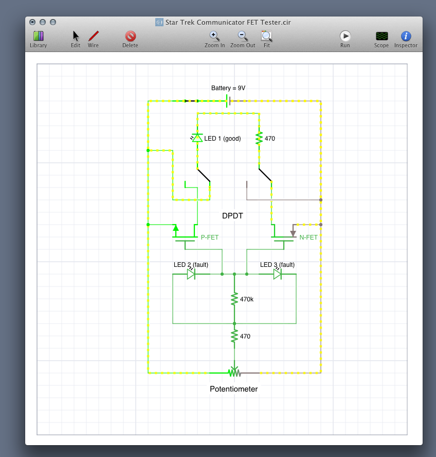The image size is (436, 457).
Task: Select the top 470 resistor symbol
Action: (x=259, y=138)
